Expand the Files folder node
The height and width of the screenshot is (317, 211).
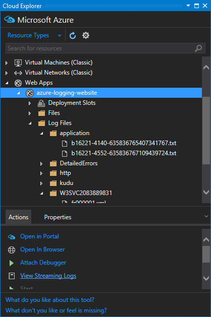pos(30,113)
